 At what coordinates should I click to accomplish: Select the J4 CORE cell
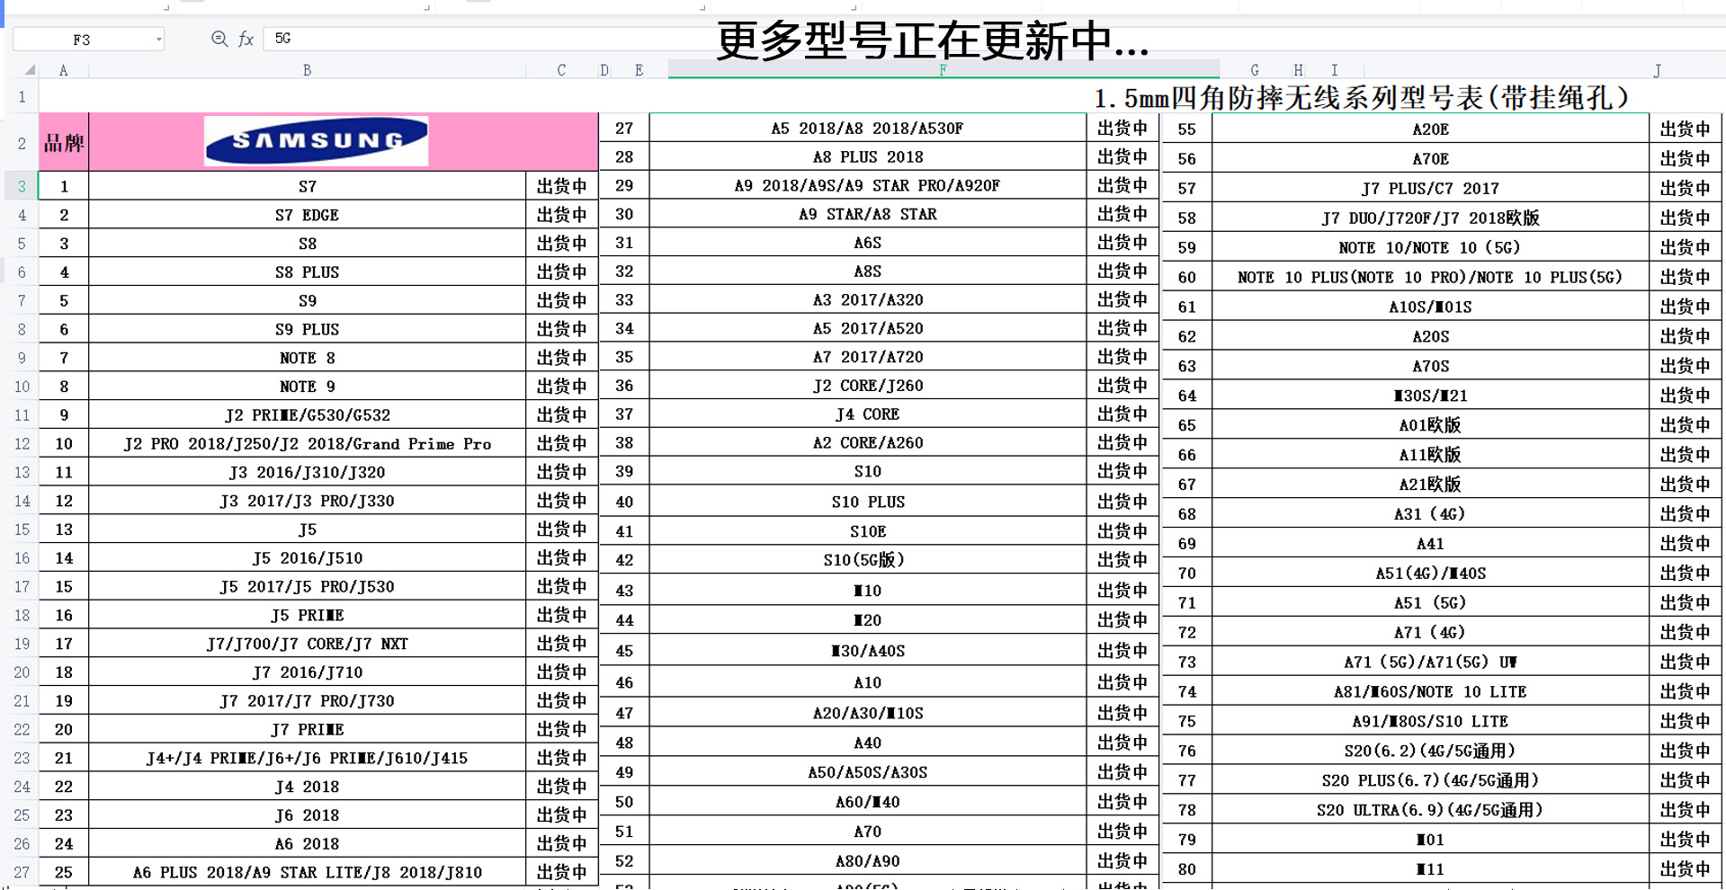pos(867,414)
